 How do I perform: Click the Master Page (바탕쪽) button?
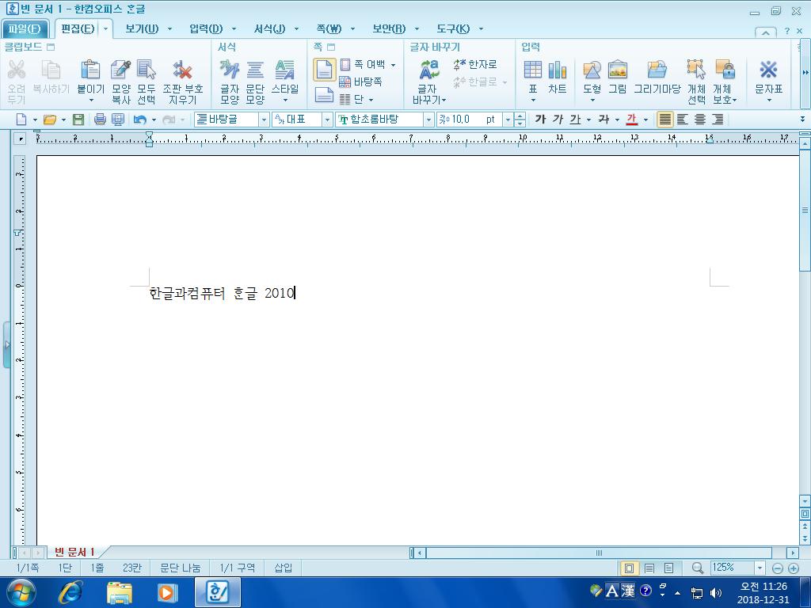pos(360,82)
